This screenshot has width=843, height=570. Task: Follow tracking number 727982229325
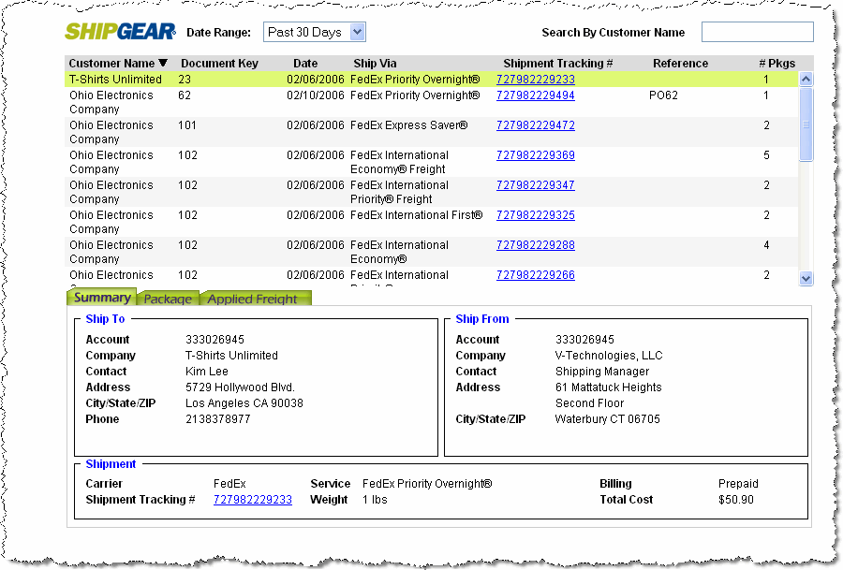(x=536, y=215)
